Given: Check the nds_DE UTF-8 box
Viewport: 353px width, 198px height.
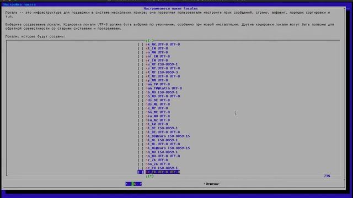Looking at the screenshot, I should coord(141,100).
